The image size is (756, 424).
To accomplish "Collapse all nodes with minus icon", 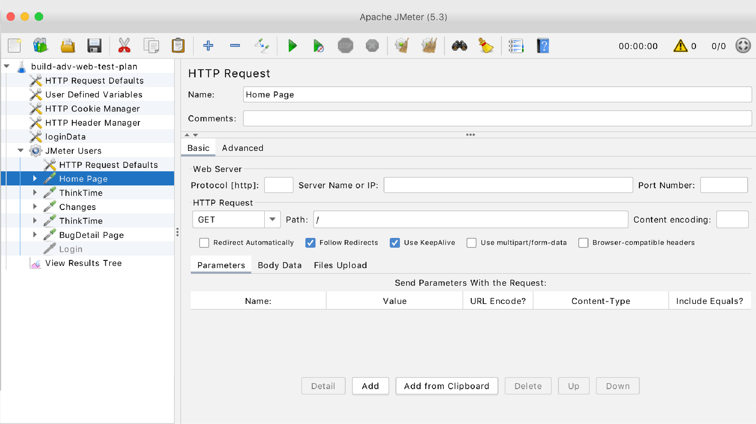I will click(x=235, y=46).
